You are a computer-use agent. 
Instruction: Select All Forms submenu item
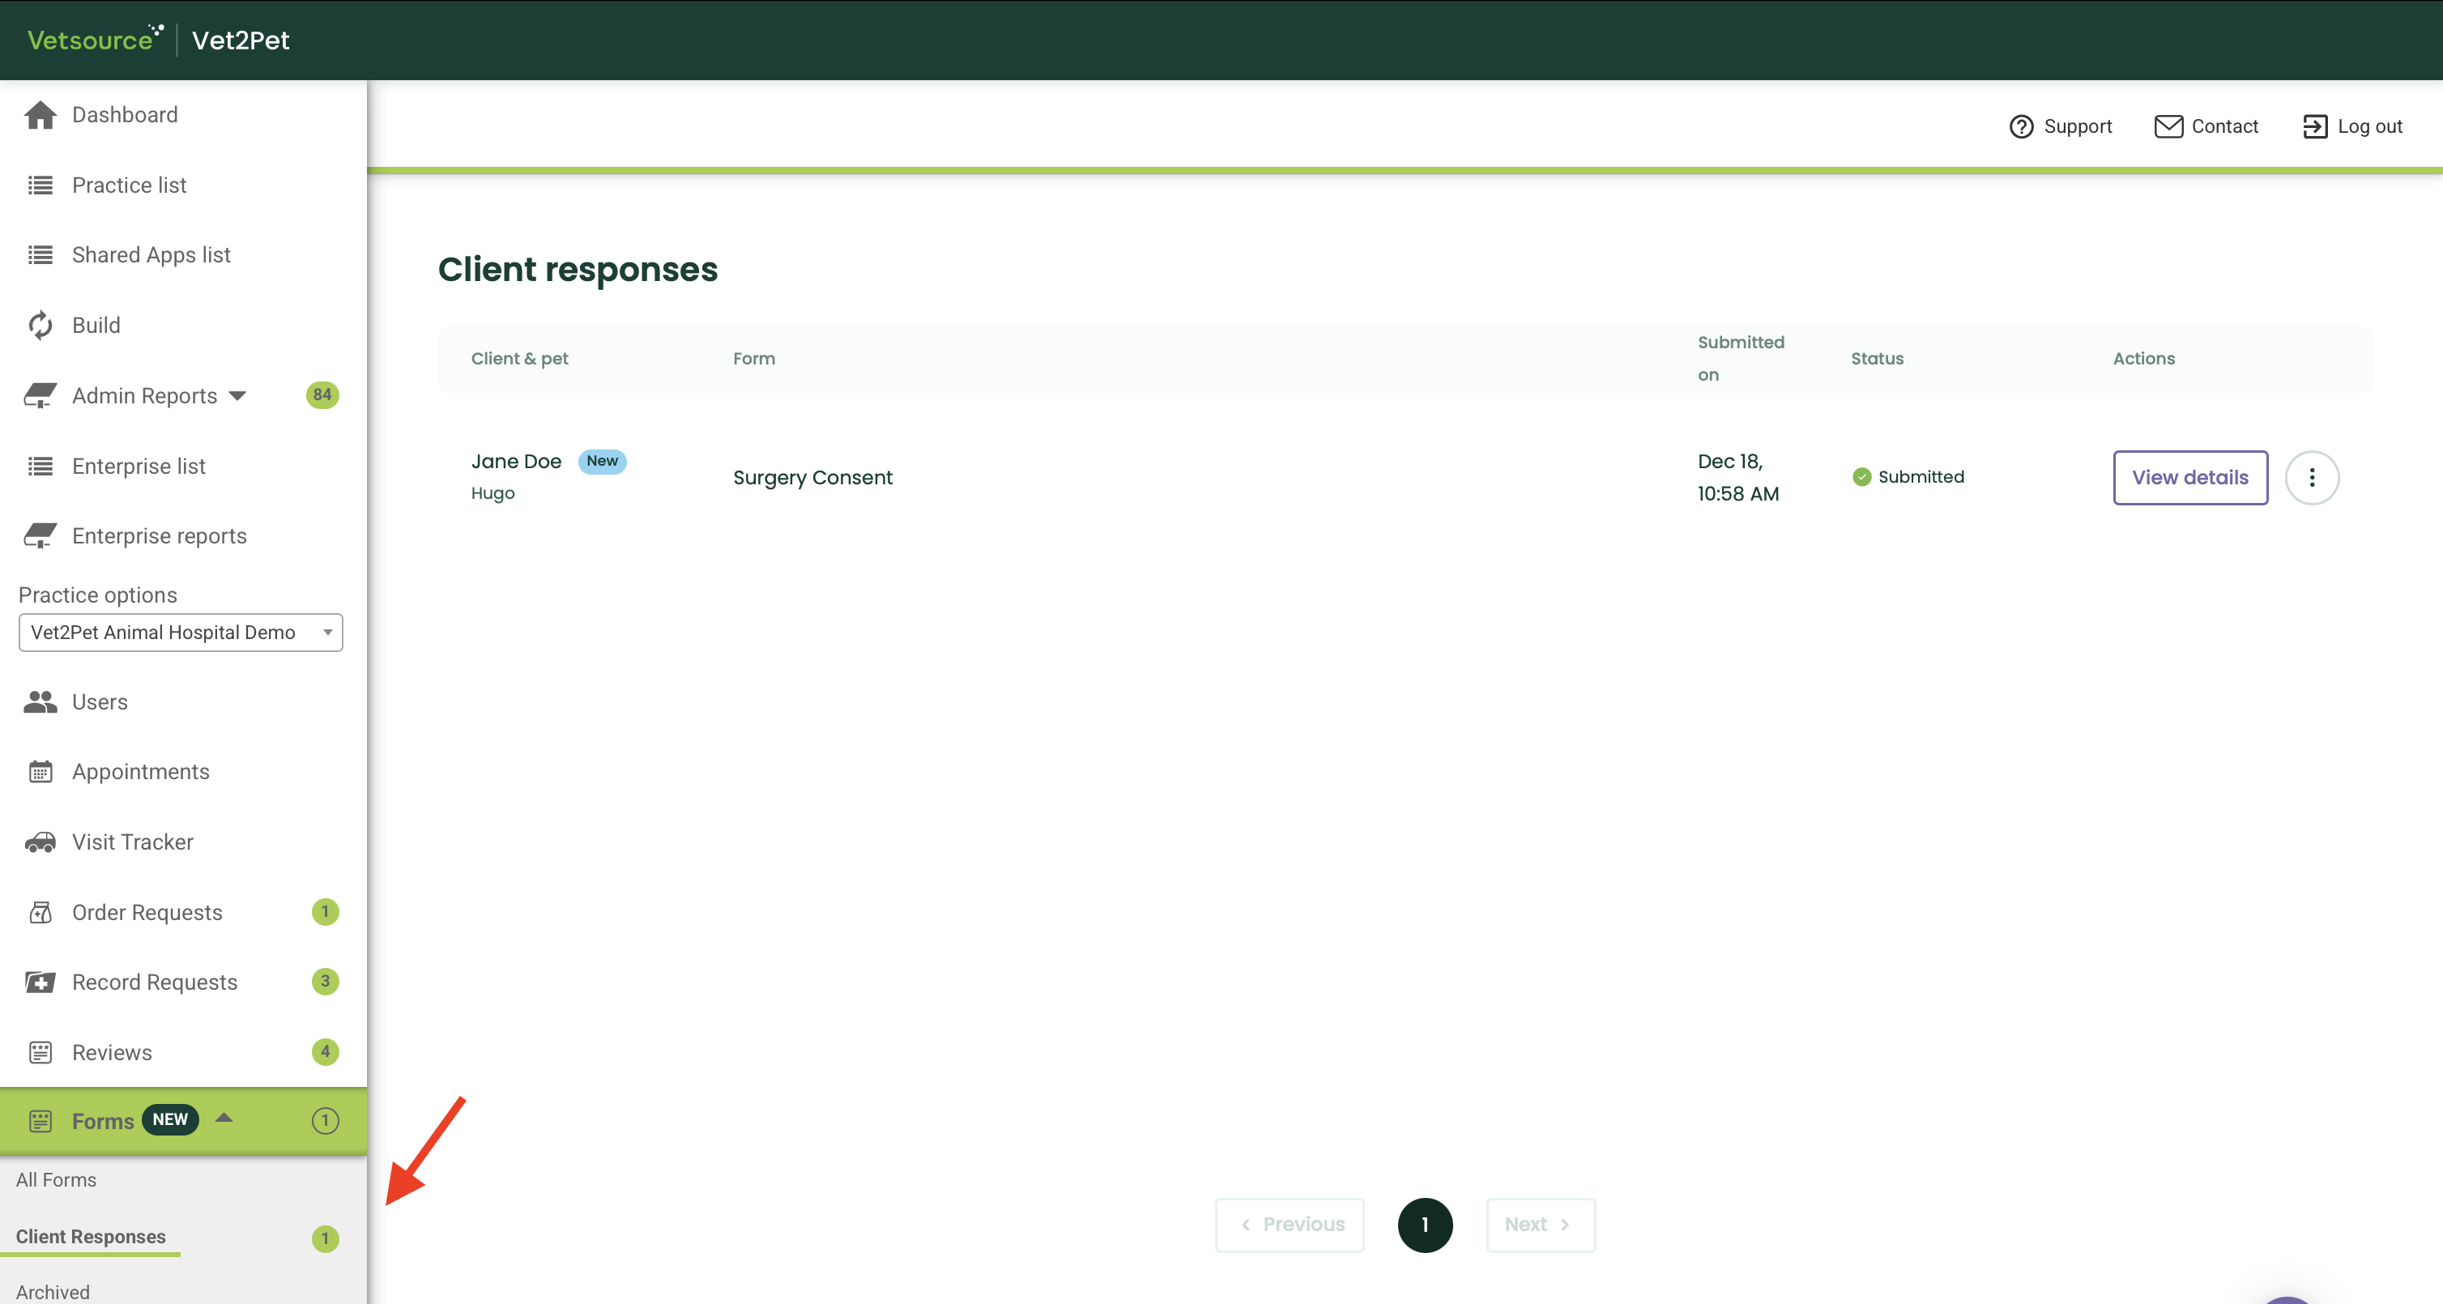click(x=56, y=1180)
